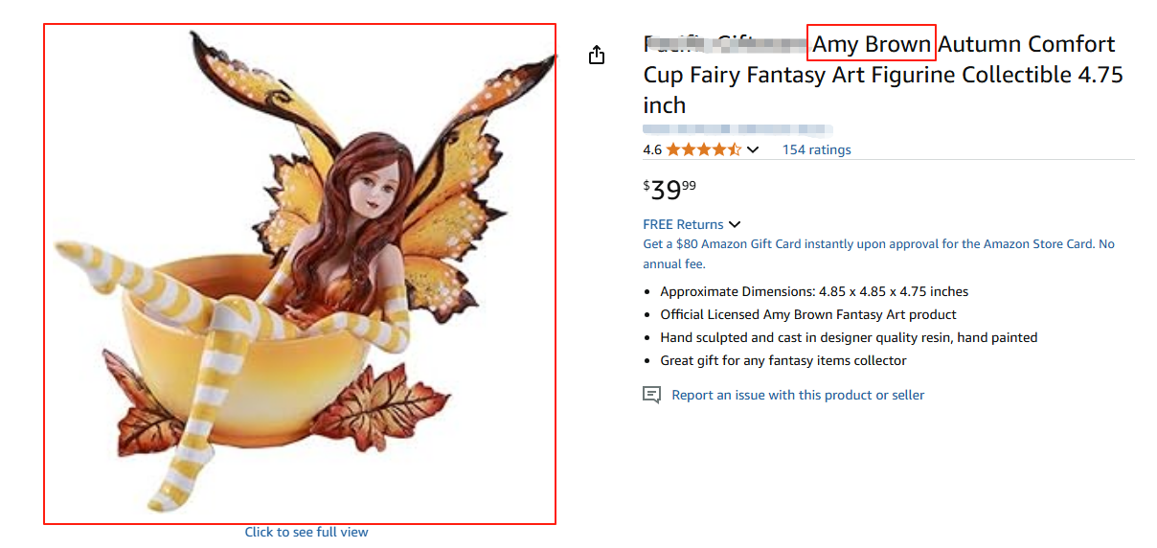Expand the FREE Returns chevron arrow
This screenshot has width=1157, height=548.
[x=735, y=225]
